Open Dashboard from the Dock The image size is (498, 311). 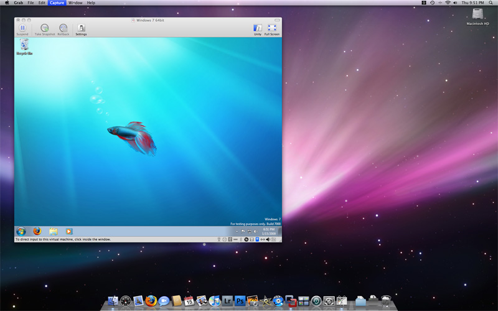126,301
